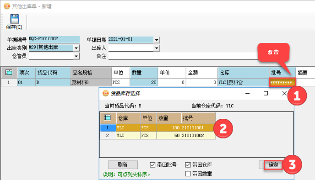Click quantity 50 cell in stock list
315x180 pixels.
(x=168, y=136)
